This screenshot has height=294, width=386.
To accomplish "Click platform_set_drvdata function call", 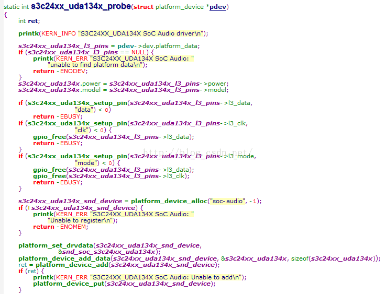I will [x=56, y=245].
